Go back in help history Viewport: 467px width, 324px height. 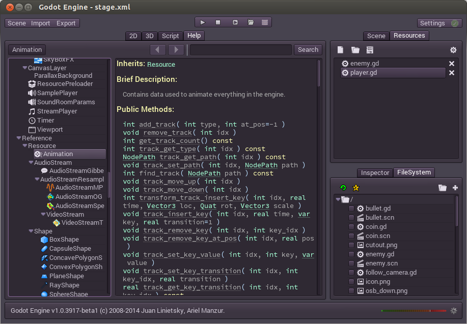coord(158,50)
